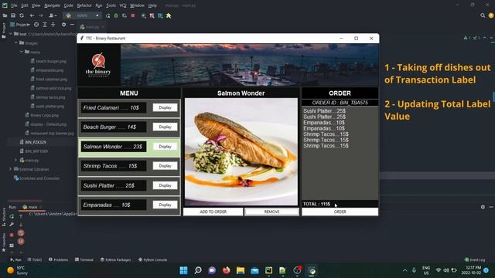Click the Rerun icon in the toolbar

pyautogui.click(x=108, y=15)
